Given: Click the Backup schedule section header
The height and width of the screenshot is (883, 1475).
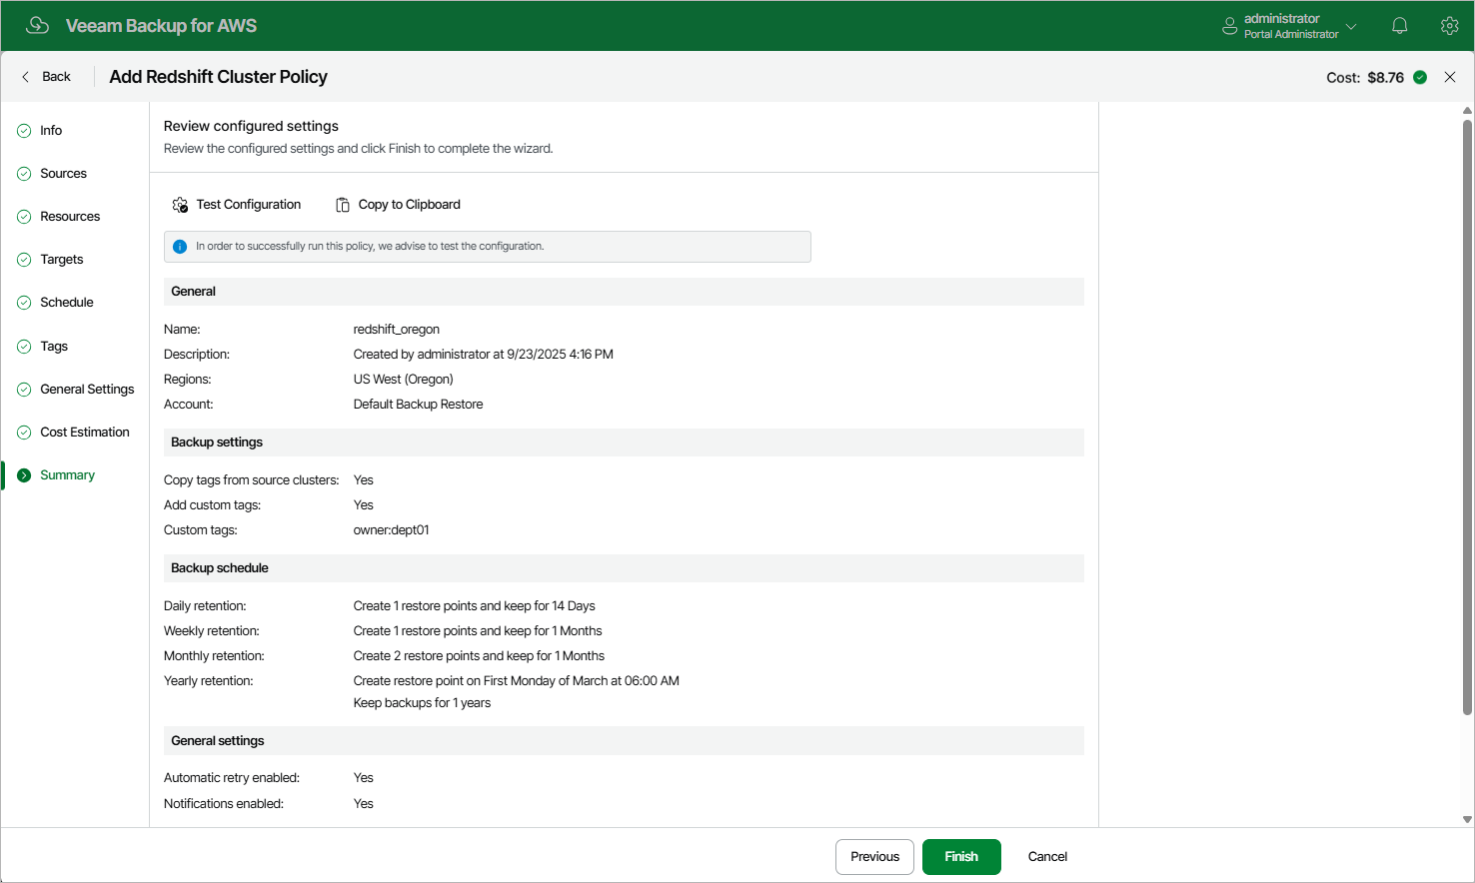Looking at the screenshot, I should click(x=624, y=568).
